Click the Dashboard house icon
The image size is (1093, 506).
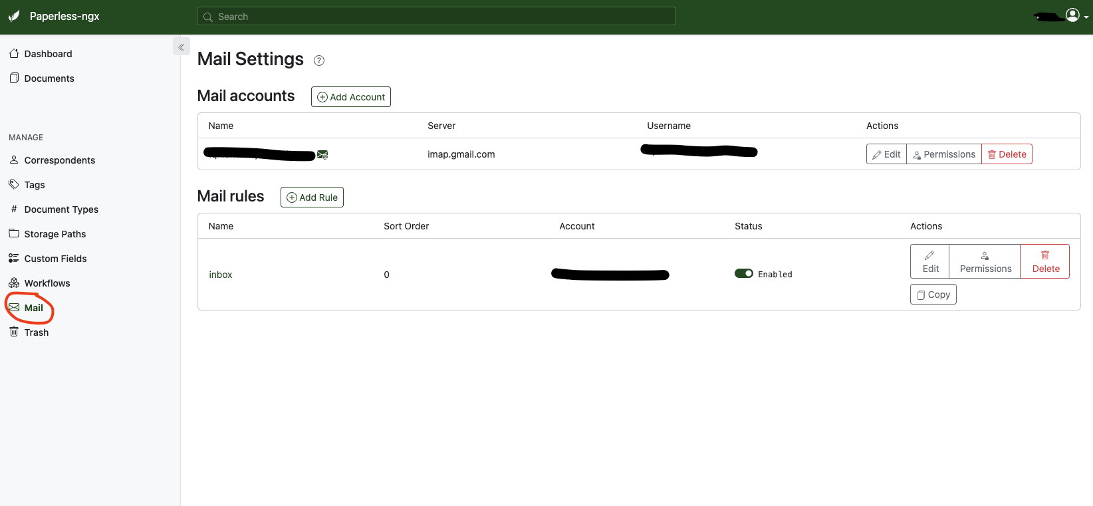coord(14,53)
